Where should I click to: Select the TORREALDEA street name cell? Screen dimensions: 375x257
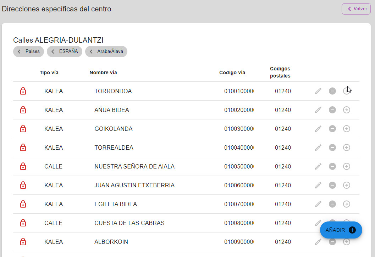(114, 148)
